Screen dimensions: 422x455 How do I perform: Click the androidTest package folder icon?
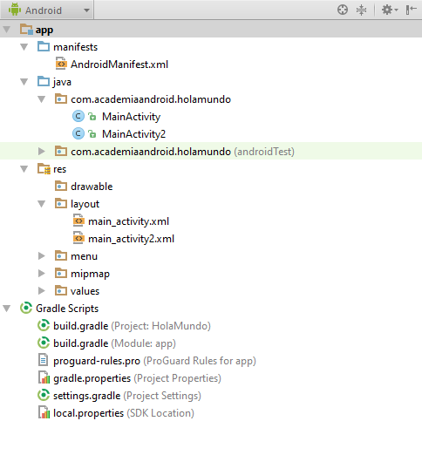pyautogui.click(x=61, y=151)
